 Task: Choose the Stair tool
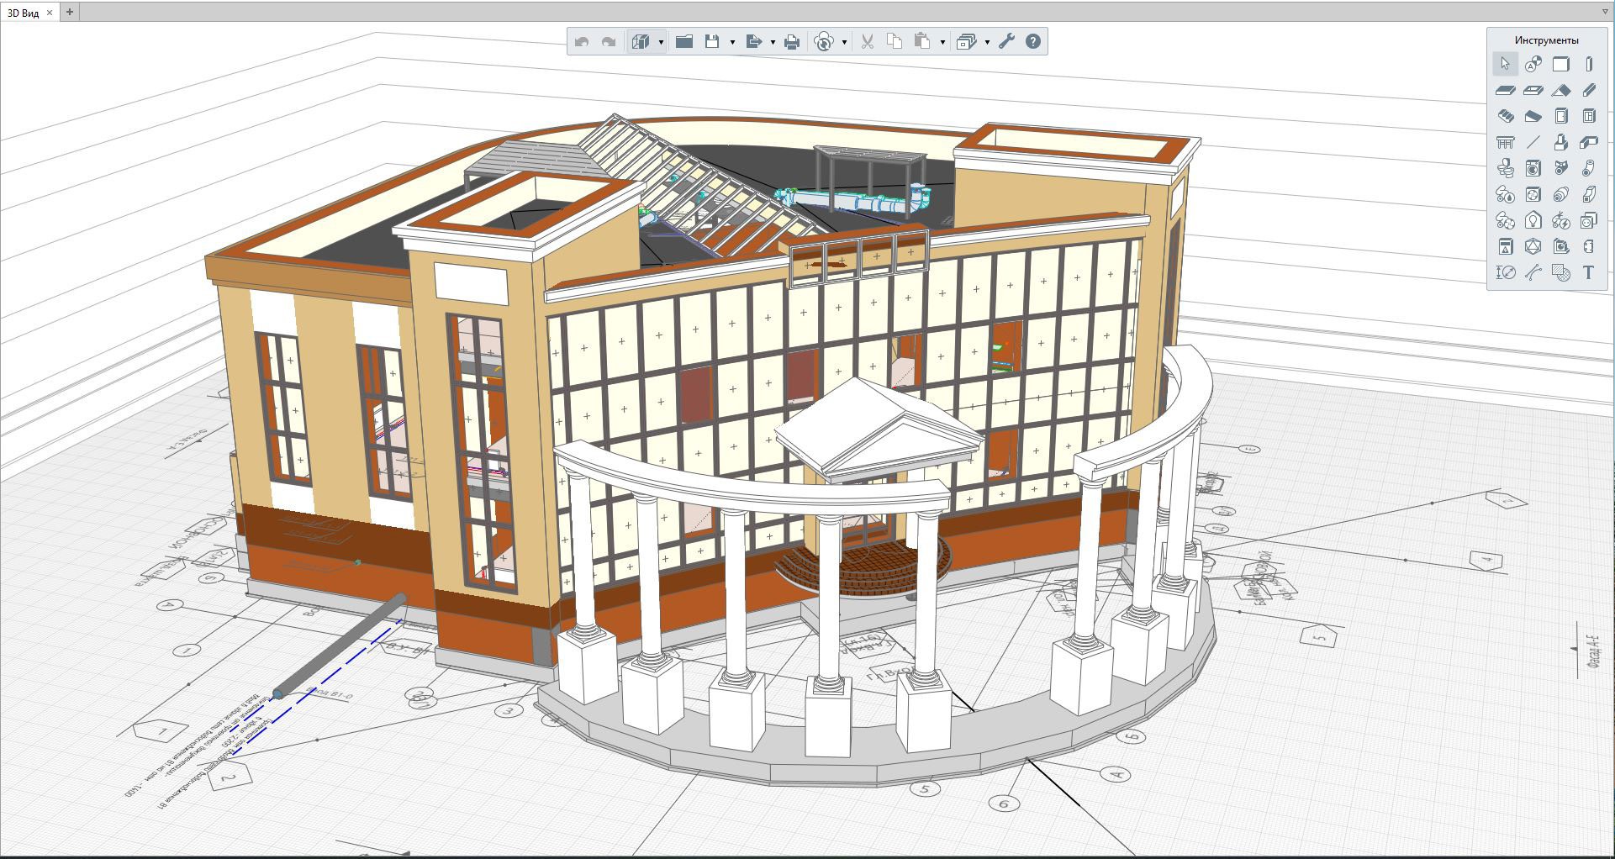coord(1505,116)
